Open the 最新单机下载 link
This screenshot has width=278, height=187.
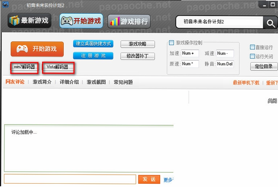coord(246,82)
